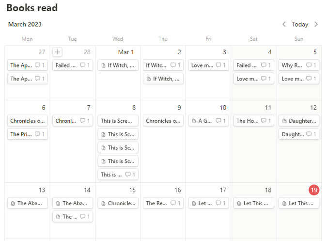Open 'Chronicle...' card on the 15th

[118, 203]
